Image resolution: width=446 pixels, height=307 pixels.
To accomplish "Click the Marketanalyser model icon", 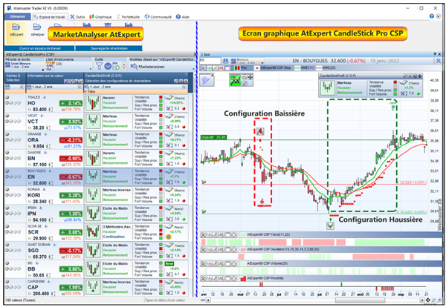I will tap(134, 67).
